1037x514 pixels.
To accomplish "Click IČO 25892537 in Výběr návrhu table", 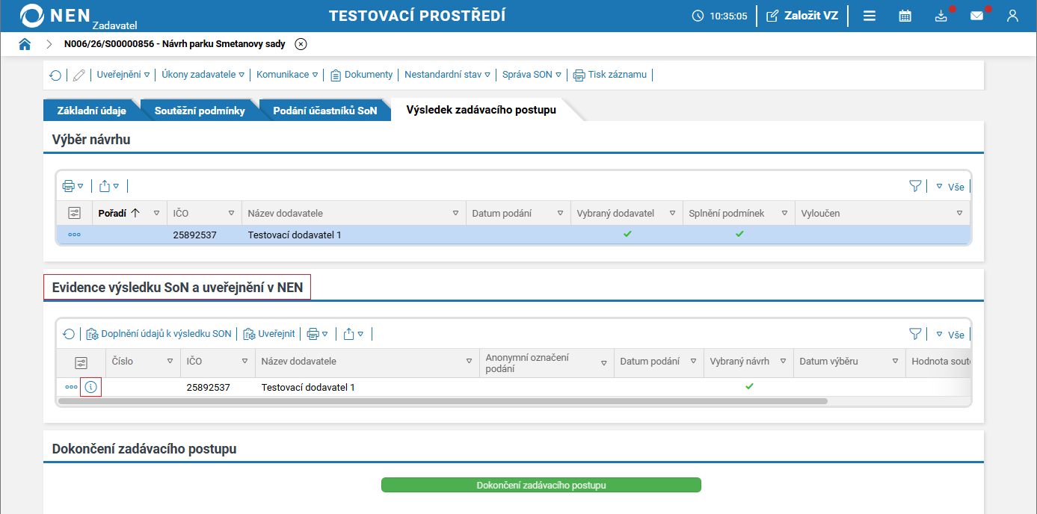I will (x=194, y=235).
